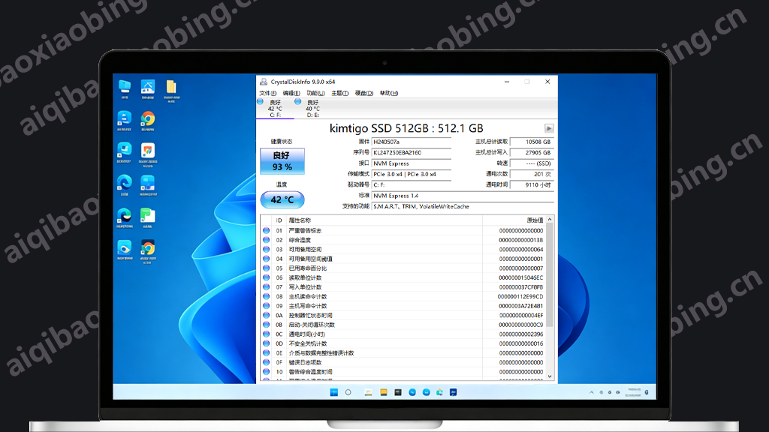Click the host total reads value 10508 GB
Image resolution: width=769 pixels, height=432 pixels.
532,142
